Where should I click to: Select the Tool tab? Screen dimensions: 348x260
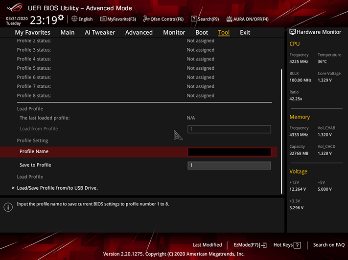(x=224, y=33)
